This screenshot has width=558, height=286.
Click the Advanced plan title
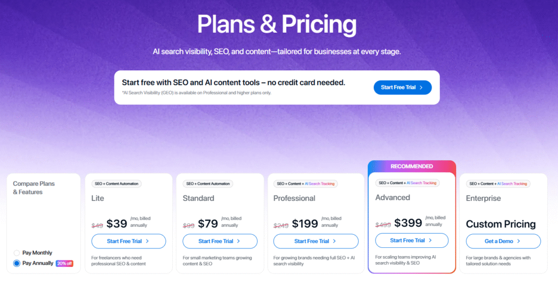(x=392, y=197)
